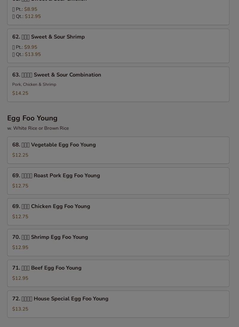Click the $14.25 combination price
This screenshot has height=327, width=239.
[20, 93]
